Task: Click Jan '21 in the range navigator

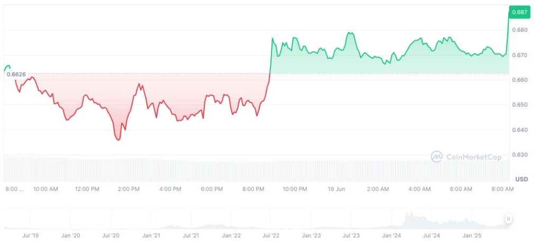Action: [151, 235]
